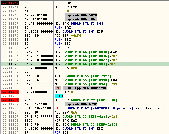Click hex bytes 8BEC

click(28, 7)
